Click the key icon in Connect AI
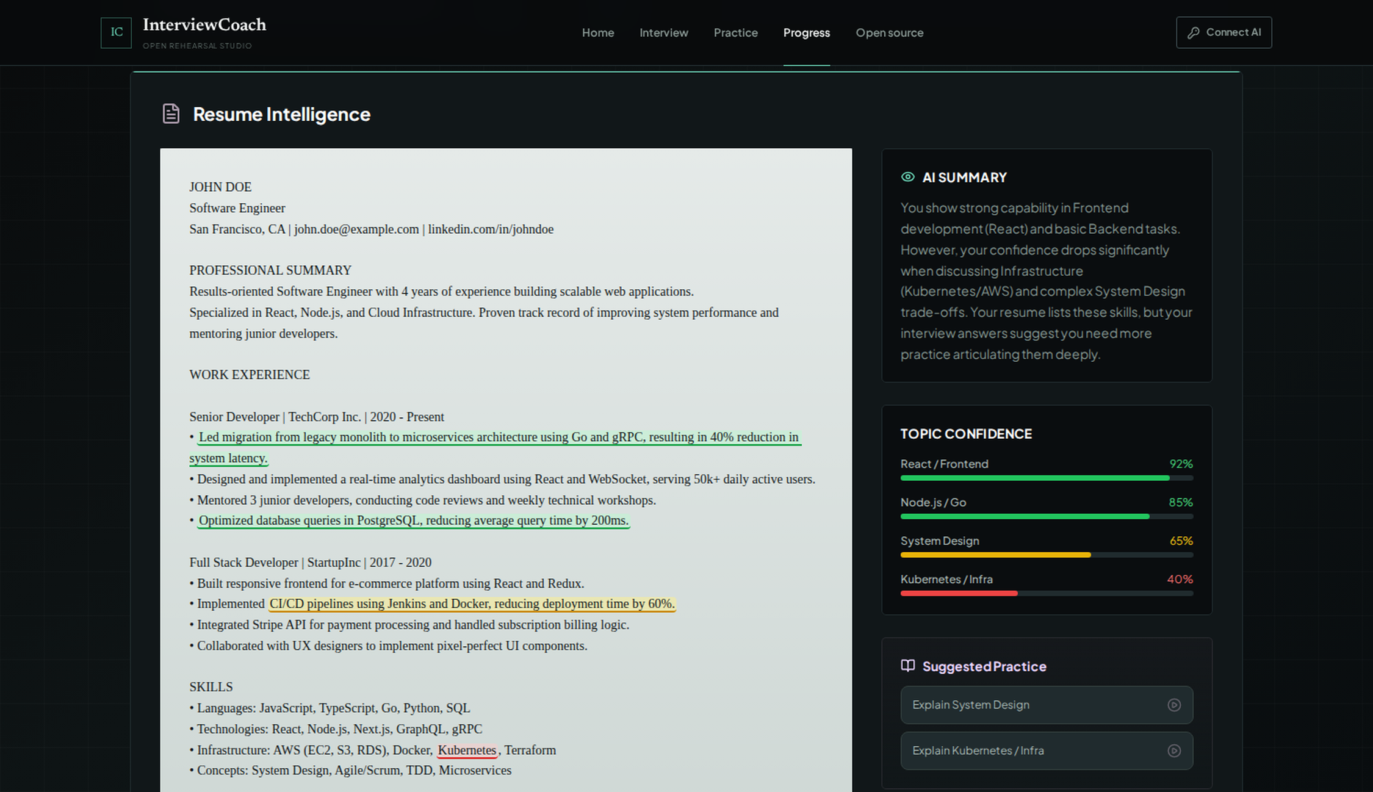 (x=1194, y=33)
